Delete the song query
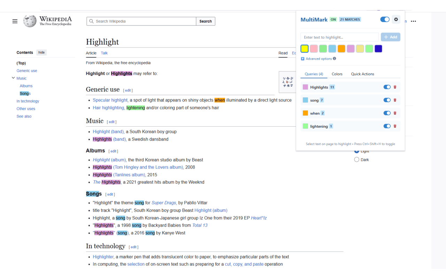 tap(395, 100)
